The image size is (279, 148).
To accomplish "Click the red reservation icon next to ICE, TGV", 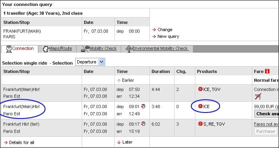I will click(200, 89).
